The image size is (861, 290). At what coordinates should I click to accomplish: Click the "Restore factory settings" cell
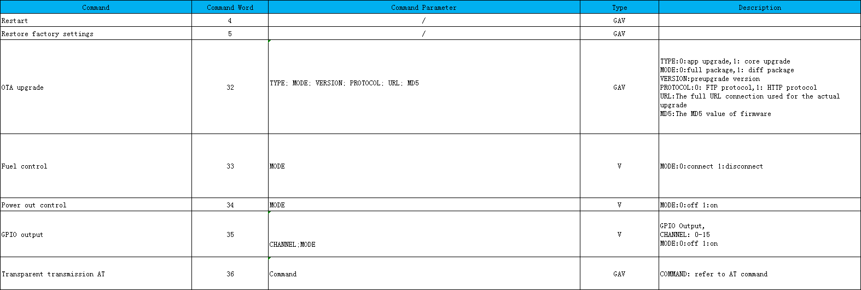(96, 33)
